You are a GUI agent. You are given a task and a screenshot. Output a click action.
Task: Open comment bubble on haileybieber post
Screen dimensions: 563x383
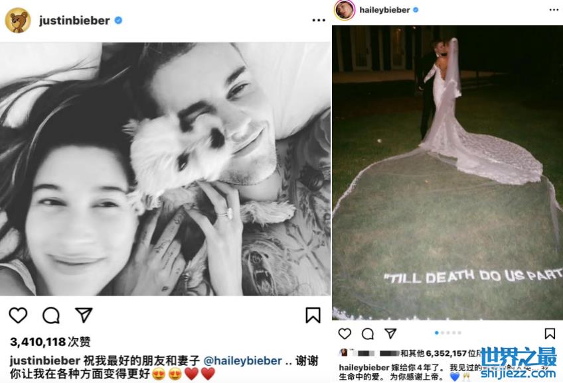click(x=368, y=334)
